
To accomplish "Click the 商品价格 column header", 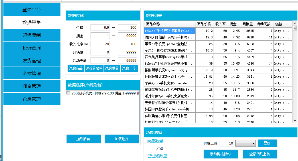I will [204, 24].
